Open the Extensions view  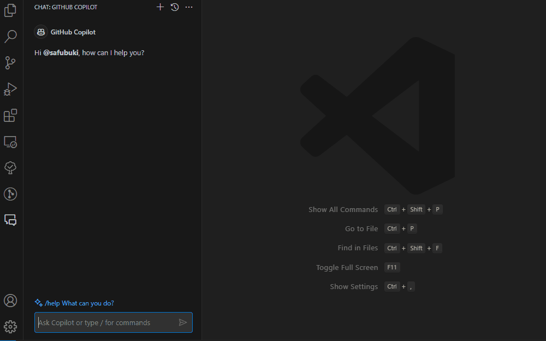click(10, 115)
